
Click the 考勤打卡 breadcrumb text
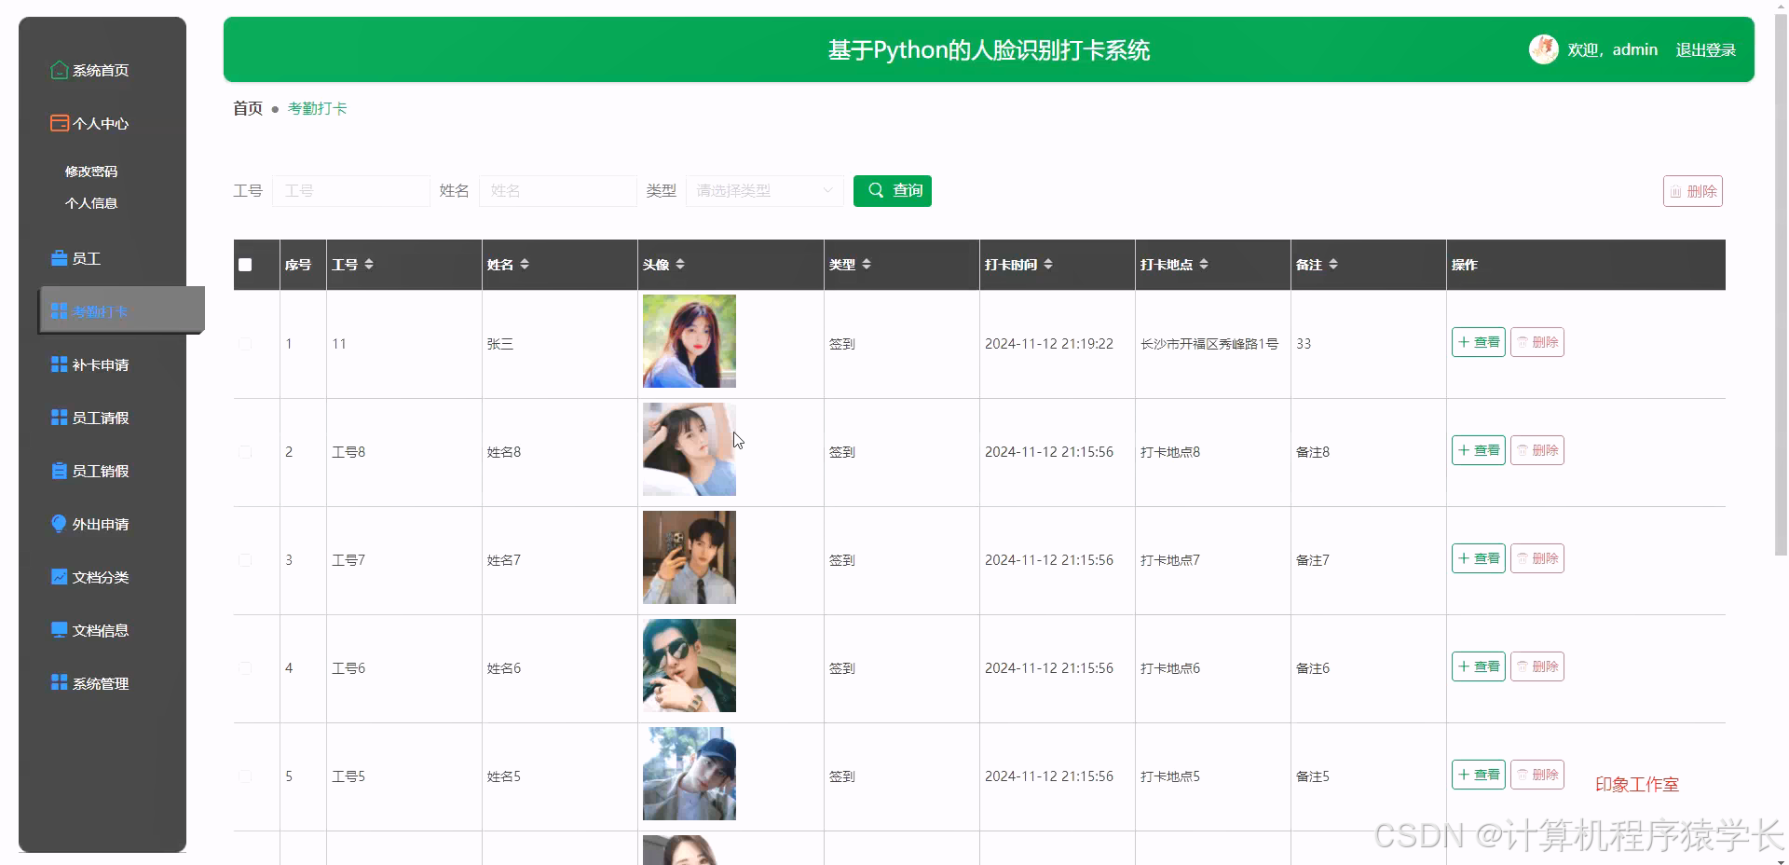317,108
